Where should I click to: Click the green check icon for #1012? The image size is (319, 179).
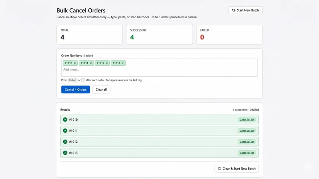click(x=65, y=142)
